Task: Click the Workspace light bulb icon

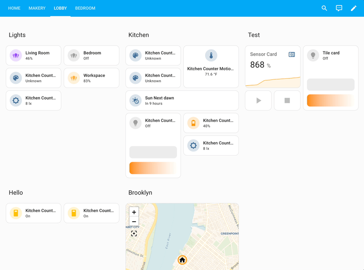Action: pyautogui.click(x=73, y=77)
